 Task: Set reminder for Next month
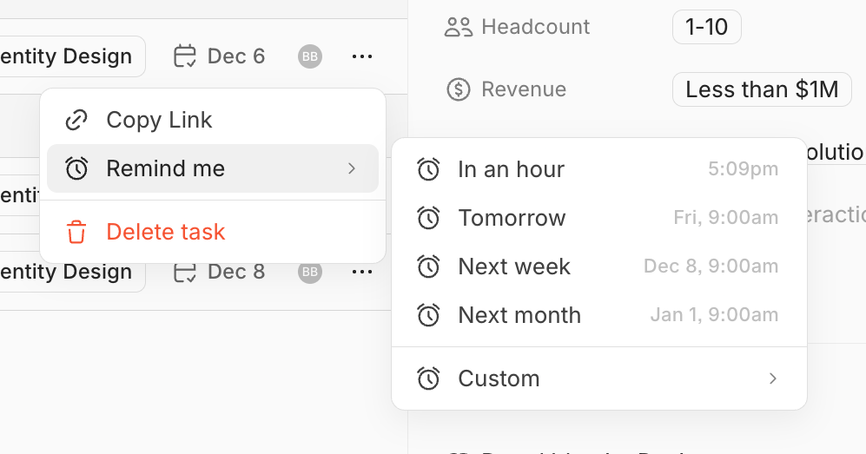pos(519,315)
